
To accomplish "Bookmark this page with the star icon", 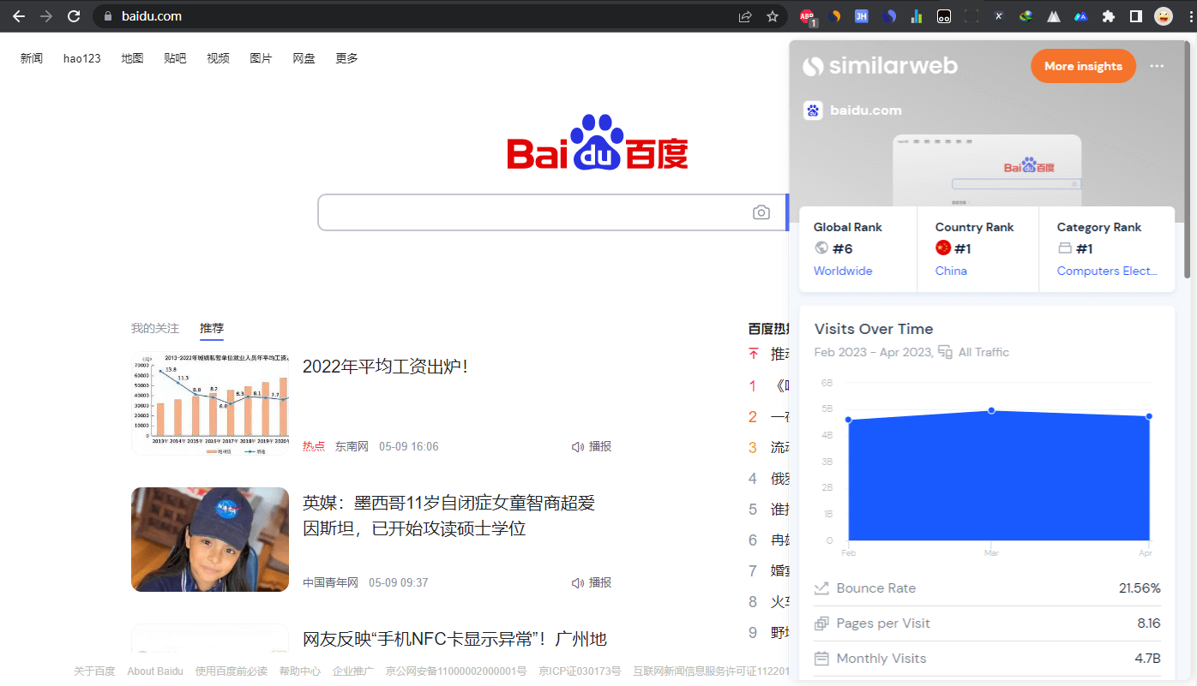I will (772, 16).
